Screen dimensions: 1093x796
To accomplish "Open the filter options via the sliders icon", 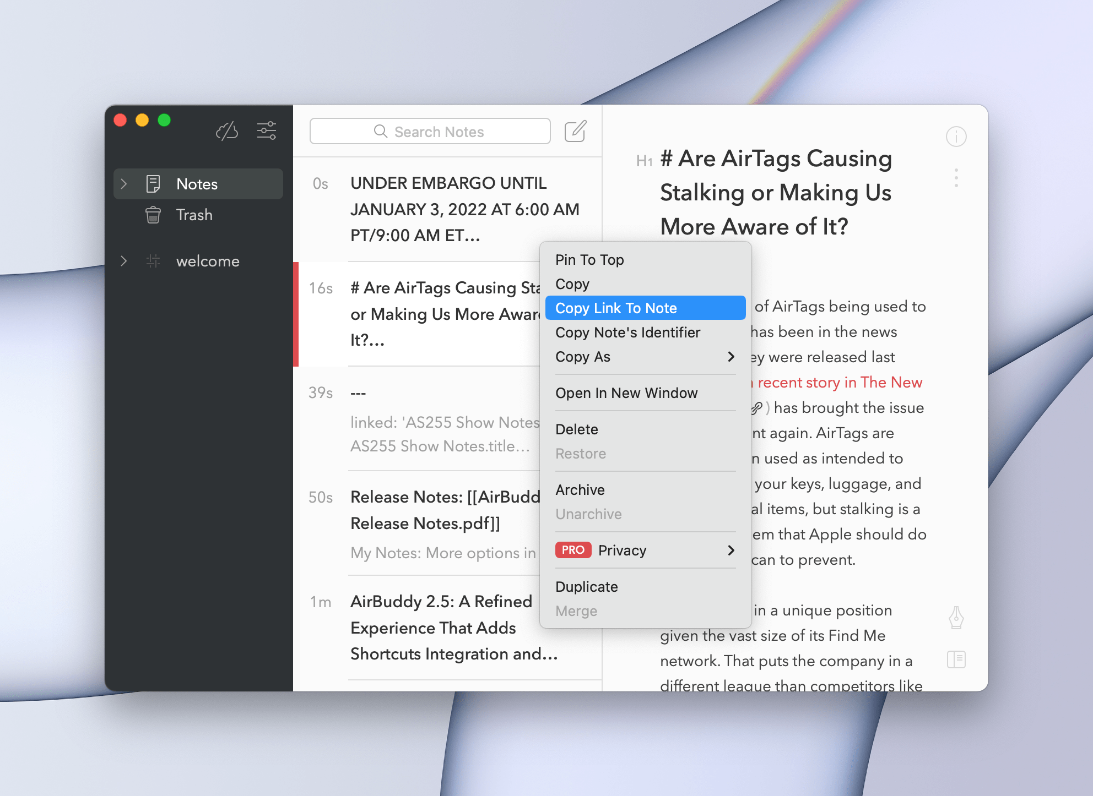I will point(267,130).
